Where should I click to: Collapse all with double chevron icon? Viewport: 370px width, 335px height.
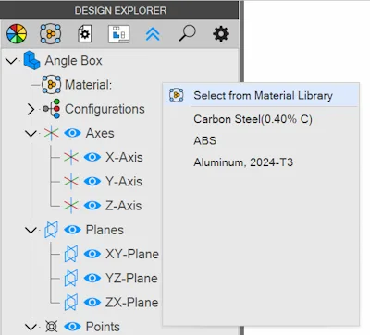point(153,34)
